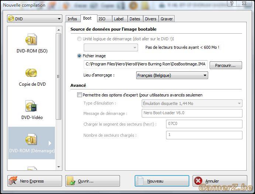Click the DosBootimage.IMA file path field

click(146, 64)
